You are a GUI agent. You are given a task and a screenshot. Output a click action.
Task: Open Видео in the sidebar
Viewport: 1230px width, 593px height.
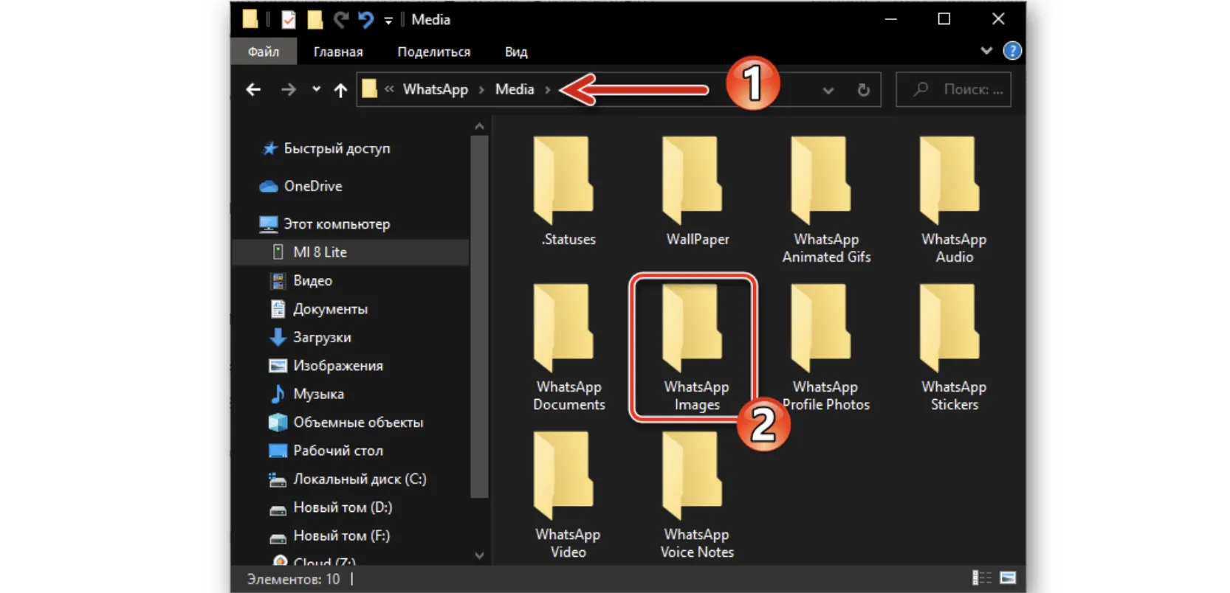coord(301,281)
